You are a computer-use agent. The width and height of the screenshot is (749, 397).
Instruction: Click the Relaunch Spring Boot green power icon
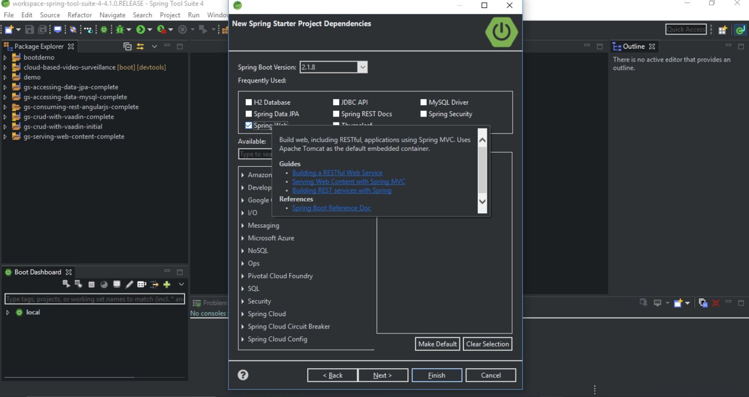[104, 30]
